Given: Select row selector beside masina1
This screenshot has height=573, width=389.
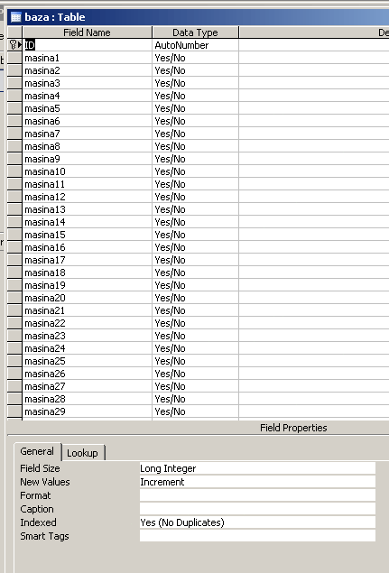Looking at the screenshot, I should click(14, 58).
